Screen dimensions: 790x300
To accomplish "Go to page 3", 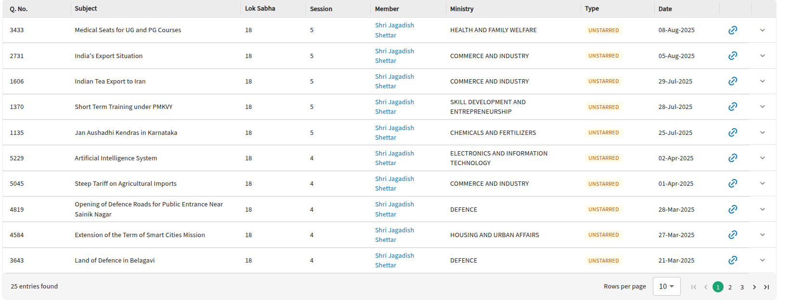I will pyautogui.click(x=742, y=287).
